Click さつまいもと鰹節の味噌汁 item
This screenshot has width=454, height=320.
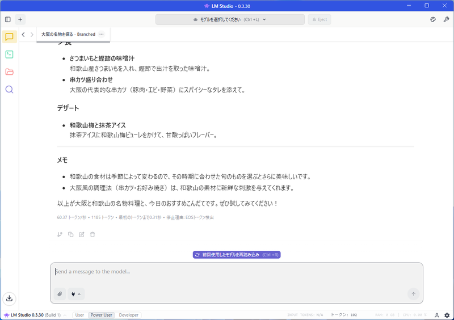point(102,58)
